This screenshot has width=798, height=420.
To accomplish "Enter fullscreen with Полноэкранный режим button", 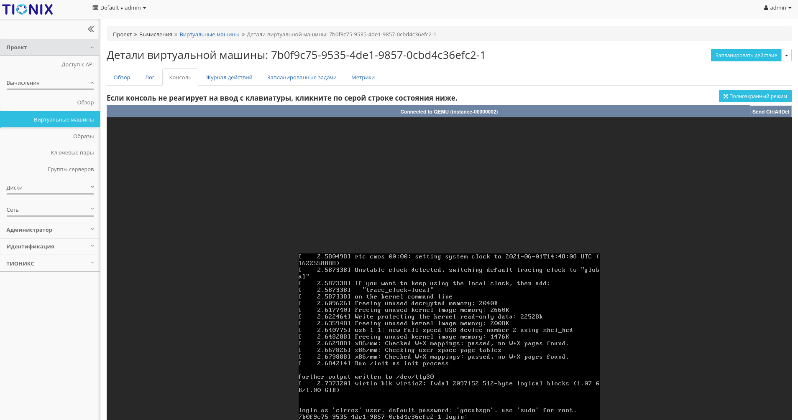I will coord(755,96).
